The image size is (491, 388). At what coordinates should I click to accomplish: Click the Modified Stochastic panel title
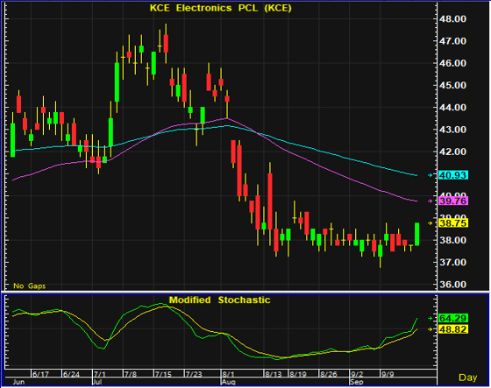219,300
